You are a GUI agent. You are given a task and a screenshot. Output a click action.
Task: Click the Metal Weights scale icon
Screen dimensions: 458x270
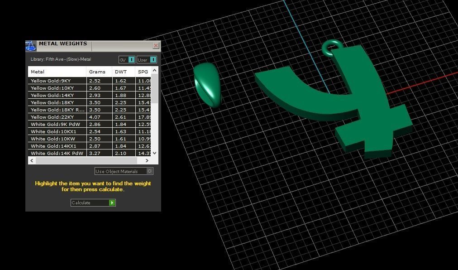coord(31,46)
